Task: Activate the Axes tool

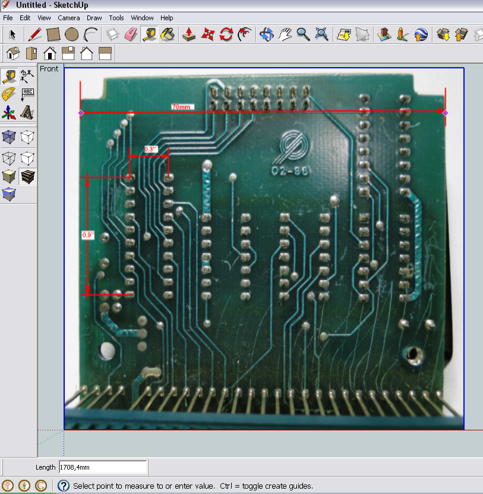Action: pyautogui.click(x=9, y=112)
